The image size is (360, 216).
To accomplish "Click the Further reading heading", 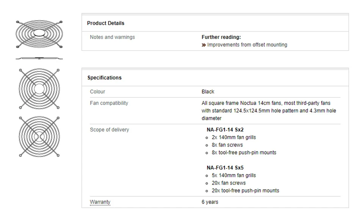I will coord(221,37).
